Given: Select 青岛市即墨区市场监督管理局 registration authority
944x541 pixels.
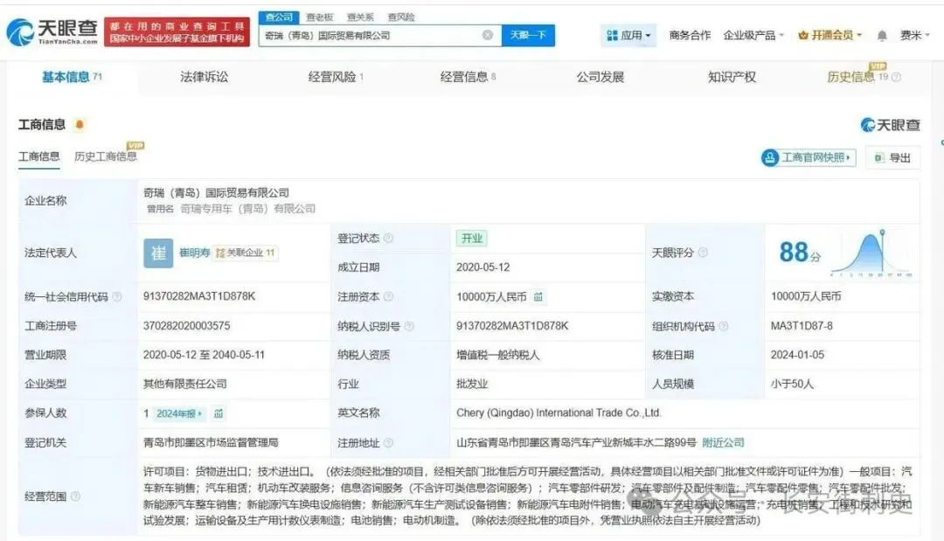Looking at the screenshot, I should (211, 443).
